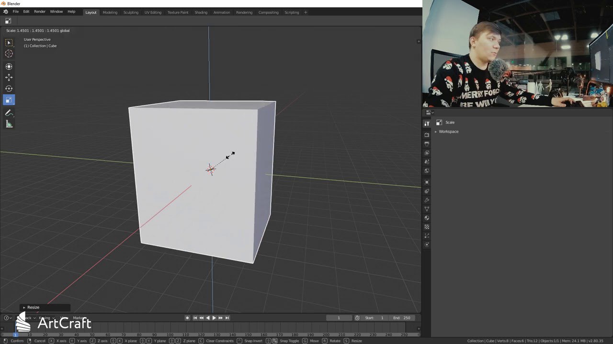Open the World properties tab
This screenshot has width=613, height=344.
pyautogui.click(x=427, y=171)
